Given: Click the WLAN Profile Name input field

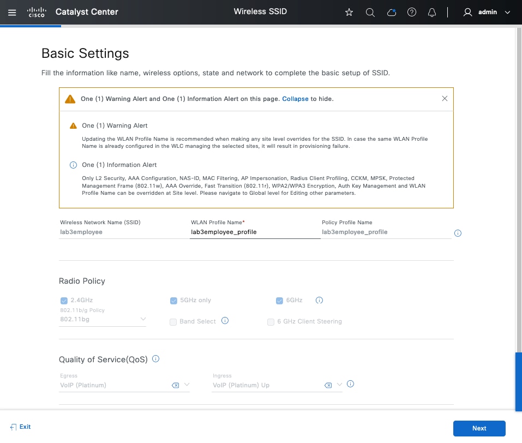Looking at the screenshot, I should 254,232.
